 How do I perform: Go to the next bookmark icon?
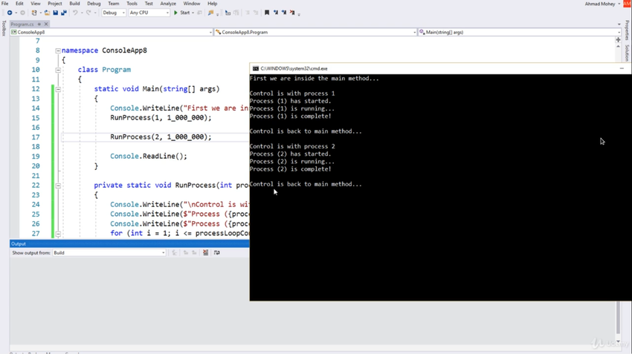[x=284, y=13]
